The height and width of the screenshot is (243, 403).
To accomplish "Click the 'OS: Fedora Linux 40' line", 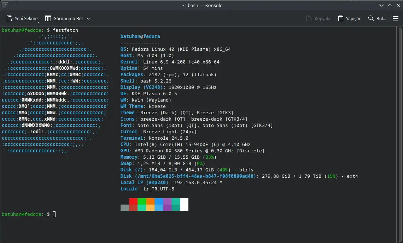I will coord(176,49).
